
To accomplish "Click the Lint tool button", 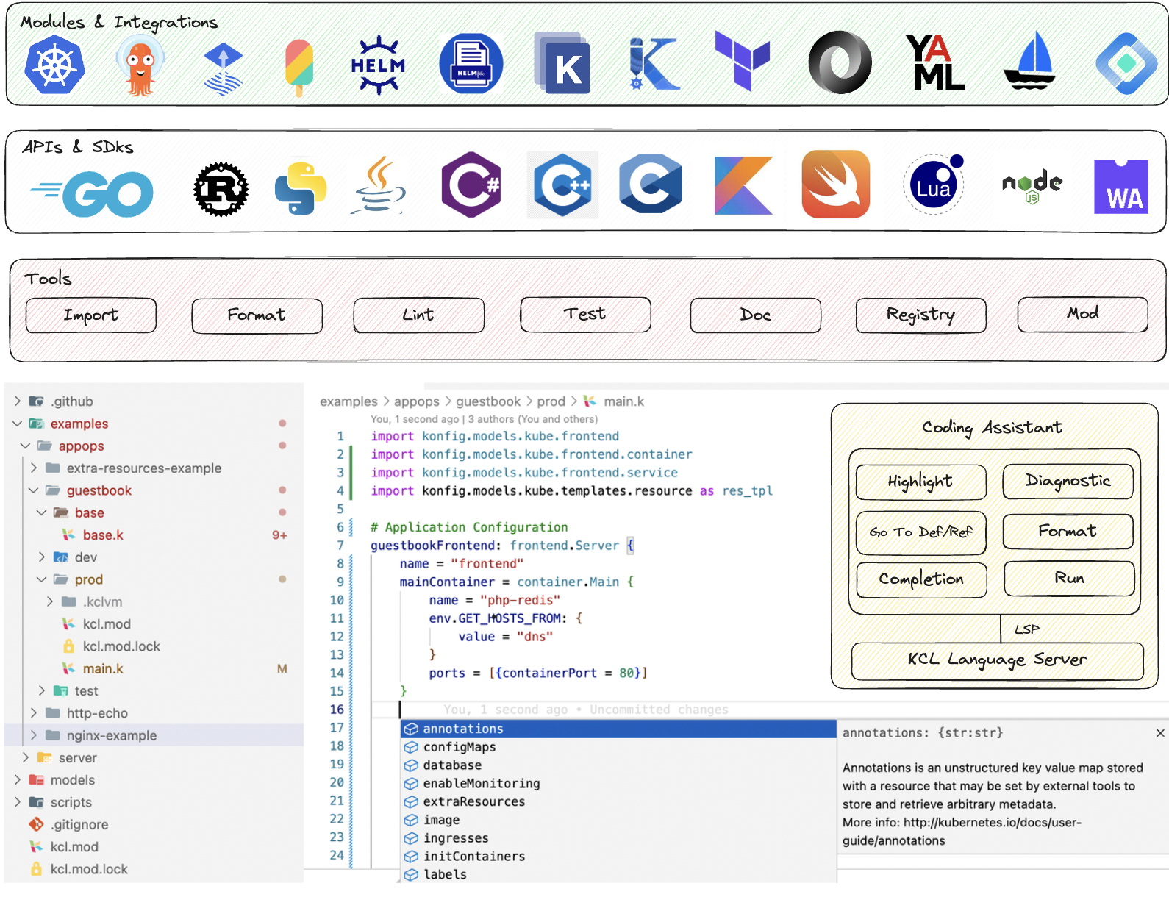I will coord(418,315).
